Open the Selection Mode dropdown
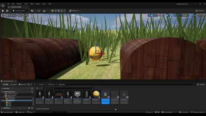 [x=20, y=11]
